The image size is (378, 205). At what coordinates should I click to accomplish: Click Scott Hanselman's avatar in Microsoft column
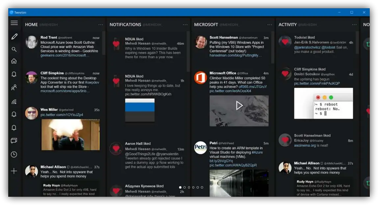pos(201,42)
